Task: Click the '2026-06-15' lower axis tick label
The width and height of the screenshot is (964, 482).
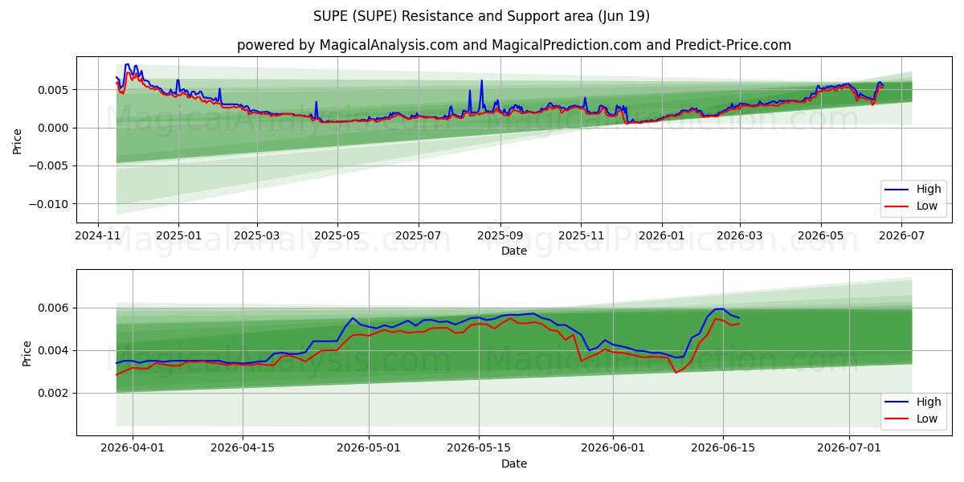Action: (723, 448)
